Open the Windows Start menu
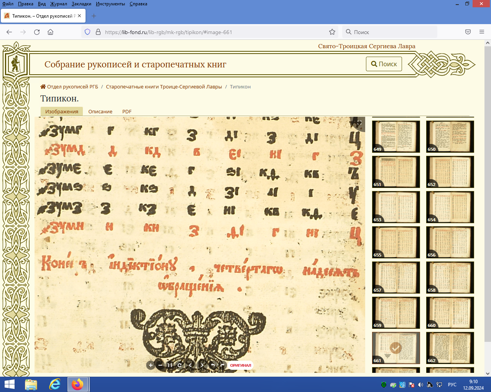Screen dimensions: 491x392 pyautogui.click(x=9, y=384)
